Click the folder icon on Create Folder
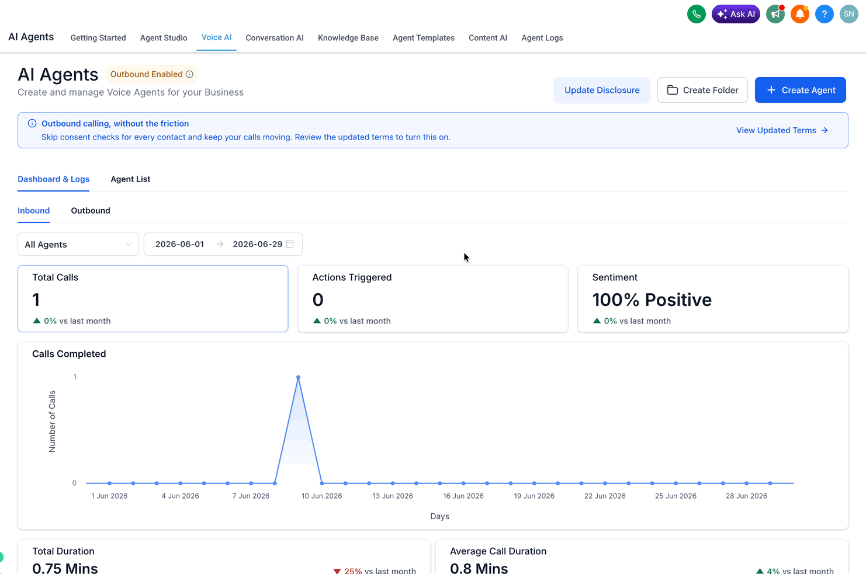 [x=673, y=90]
